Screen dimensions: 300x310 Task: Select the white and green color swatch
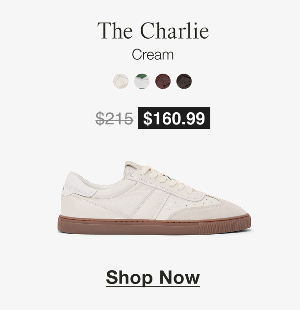142,81
